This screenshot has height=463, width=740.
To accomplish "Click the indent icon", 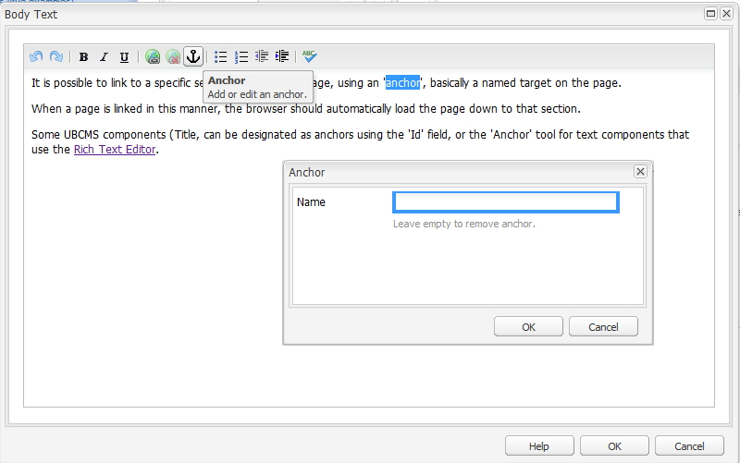I will (282, 57).
